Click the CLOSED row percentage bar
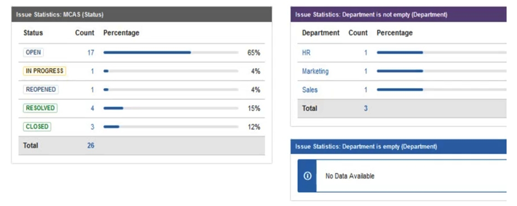The image size is (517, 206). [171, 127]
